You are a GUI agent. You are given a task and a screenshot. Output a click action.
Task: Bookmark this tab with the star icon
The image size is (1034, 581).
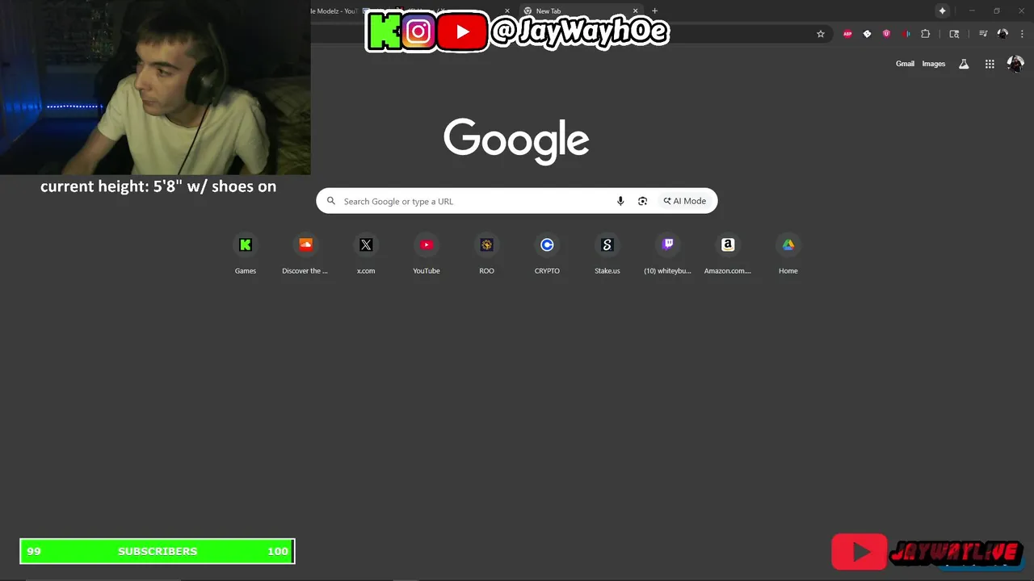point(821,34)
